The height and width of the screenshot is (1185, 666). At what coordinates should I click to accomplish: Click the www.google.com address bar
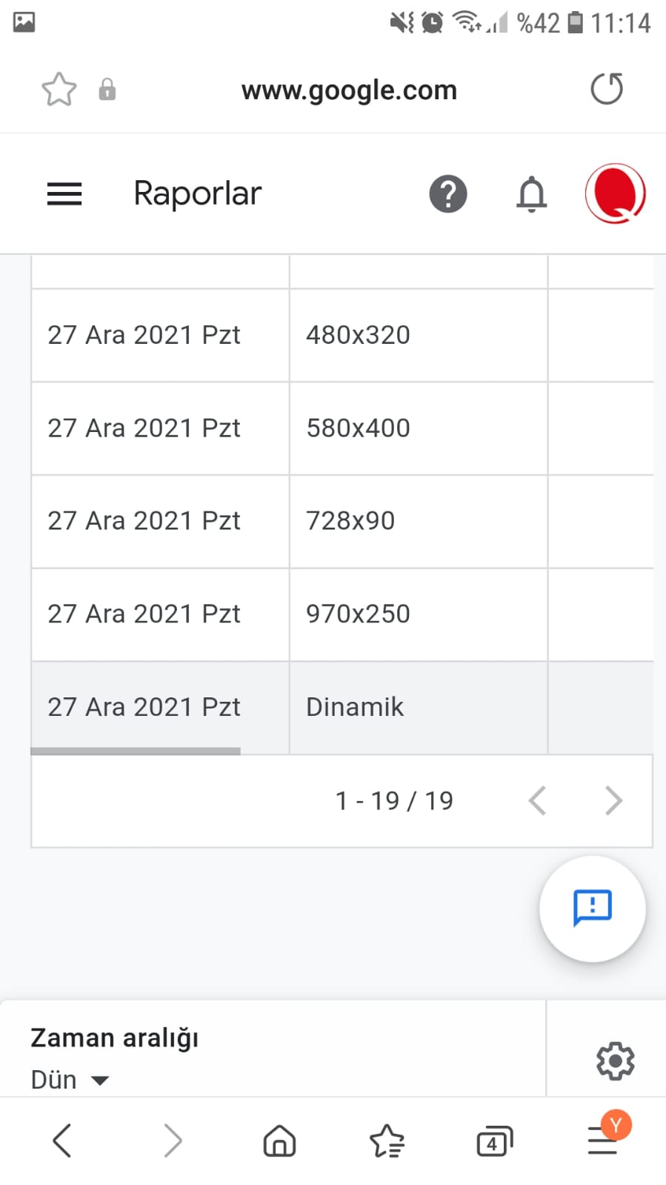349,90
